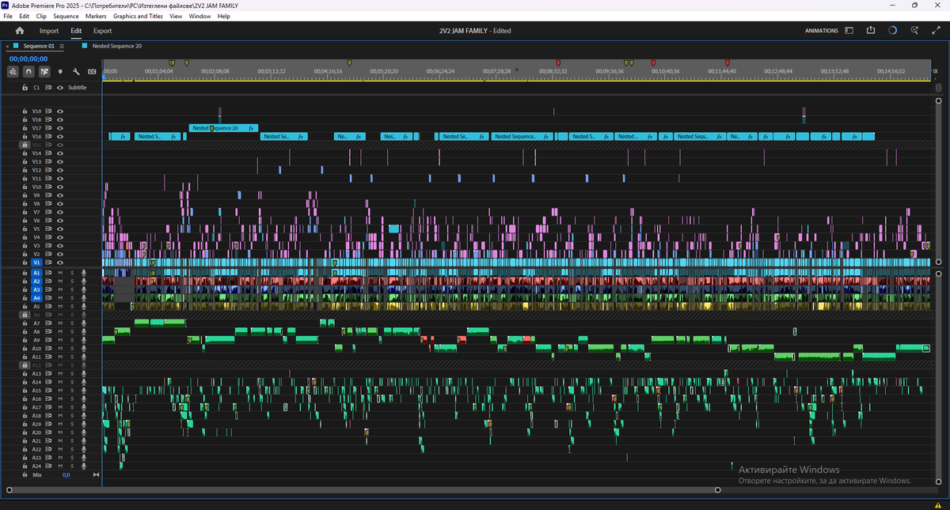This screenshot has width=950, height=510.
Task: Open the Clip menu
Action: click(41, 16)
